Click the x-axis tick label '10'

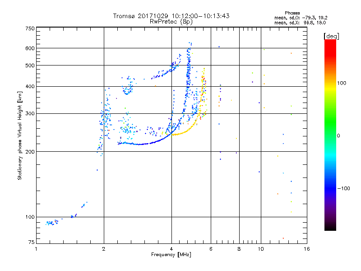(x=261, y=249)
